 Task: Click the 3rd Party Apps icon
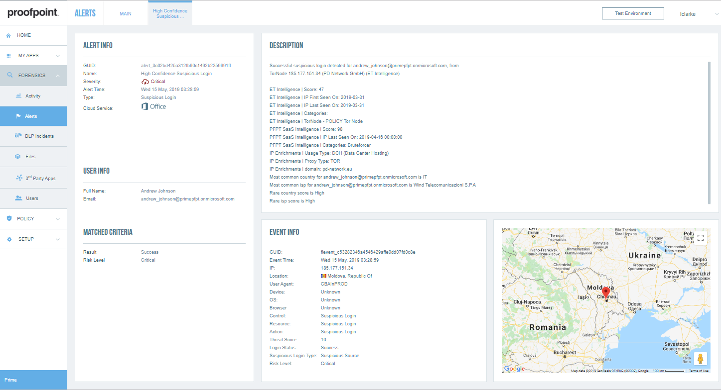tap(19, 178)
